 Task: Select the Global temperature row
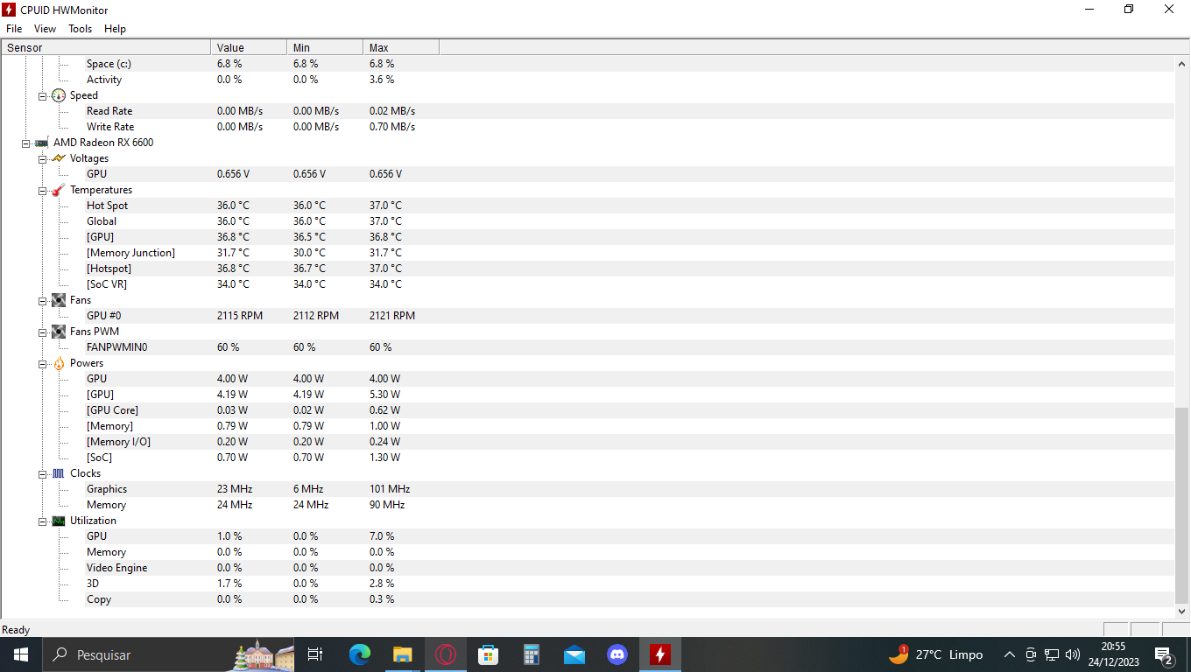(588, 221)
